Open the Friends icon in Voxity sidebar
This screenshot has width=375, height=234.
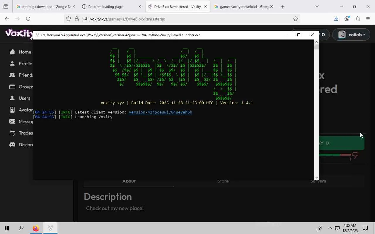12,75
